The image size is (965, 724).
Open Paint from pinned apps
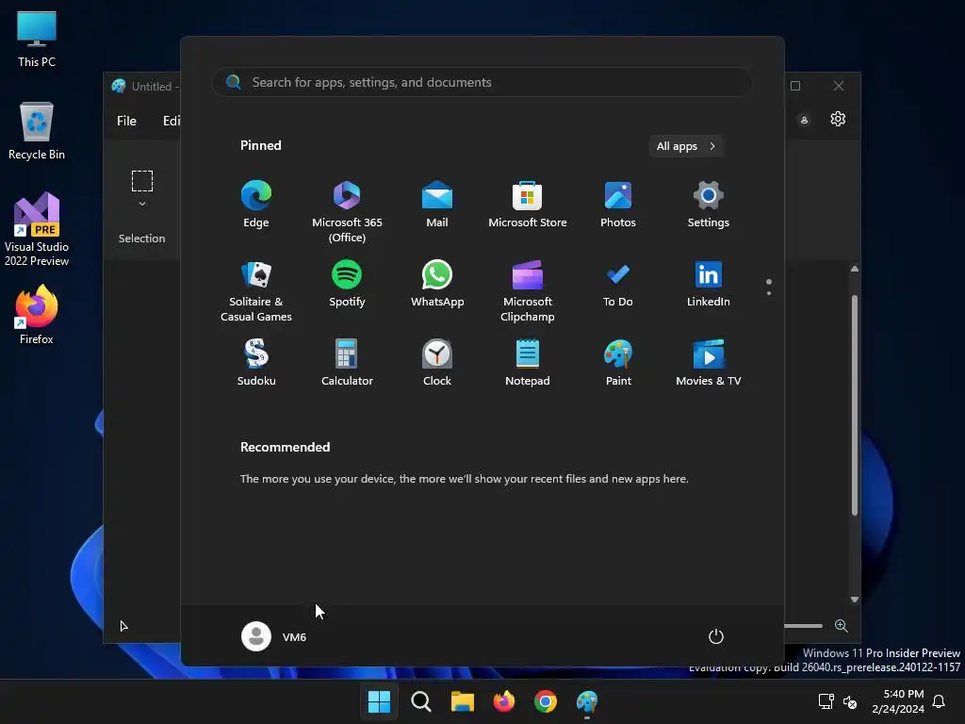(x=618, y=363)
